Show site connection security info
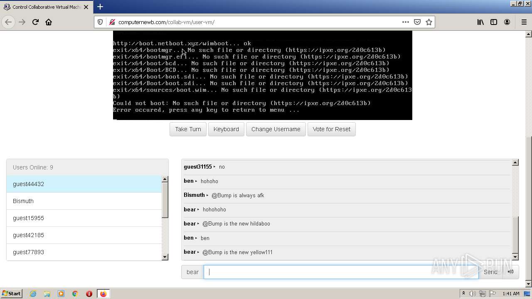 (x=112, y=22)
